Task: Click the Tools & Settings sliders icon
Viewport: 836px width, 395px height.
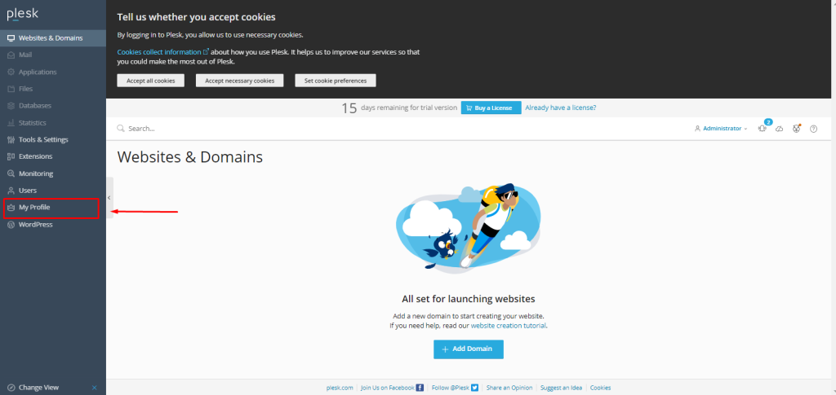Action: [x=11, y=140]
